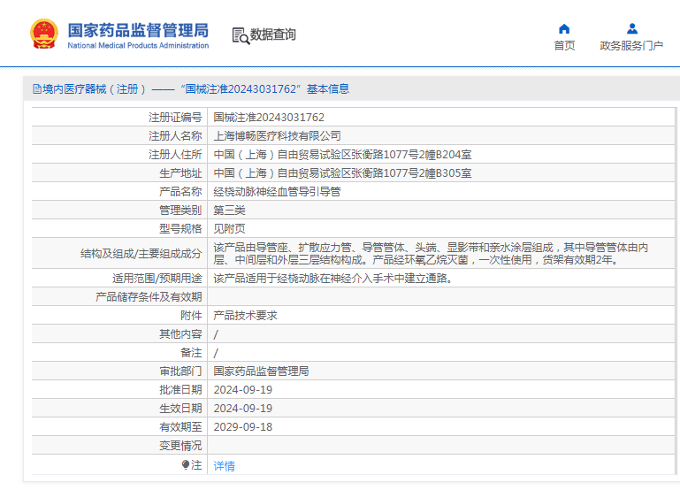The width and height of the screenshot is (680, 490).
Task: Select product name 经桡动脉神经血管导引导管
Action: pyautogui.click(x=277, y=192)
